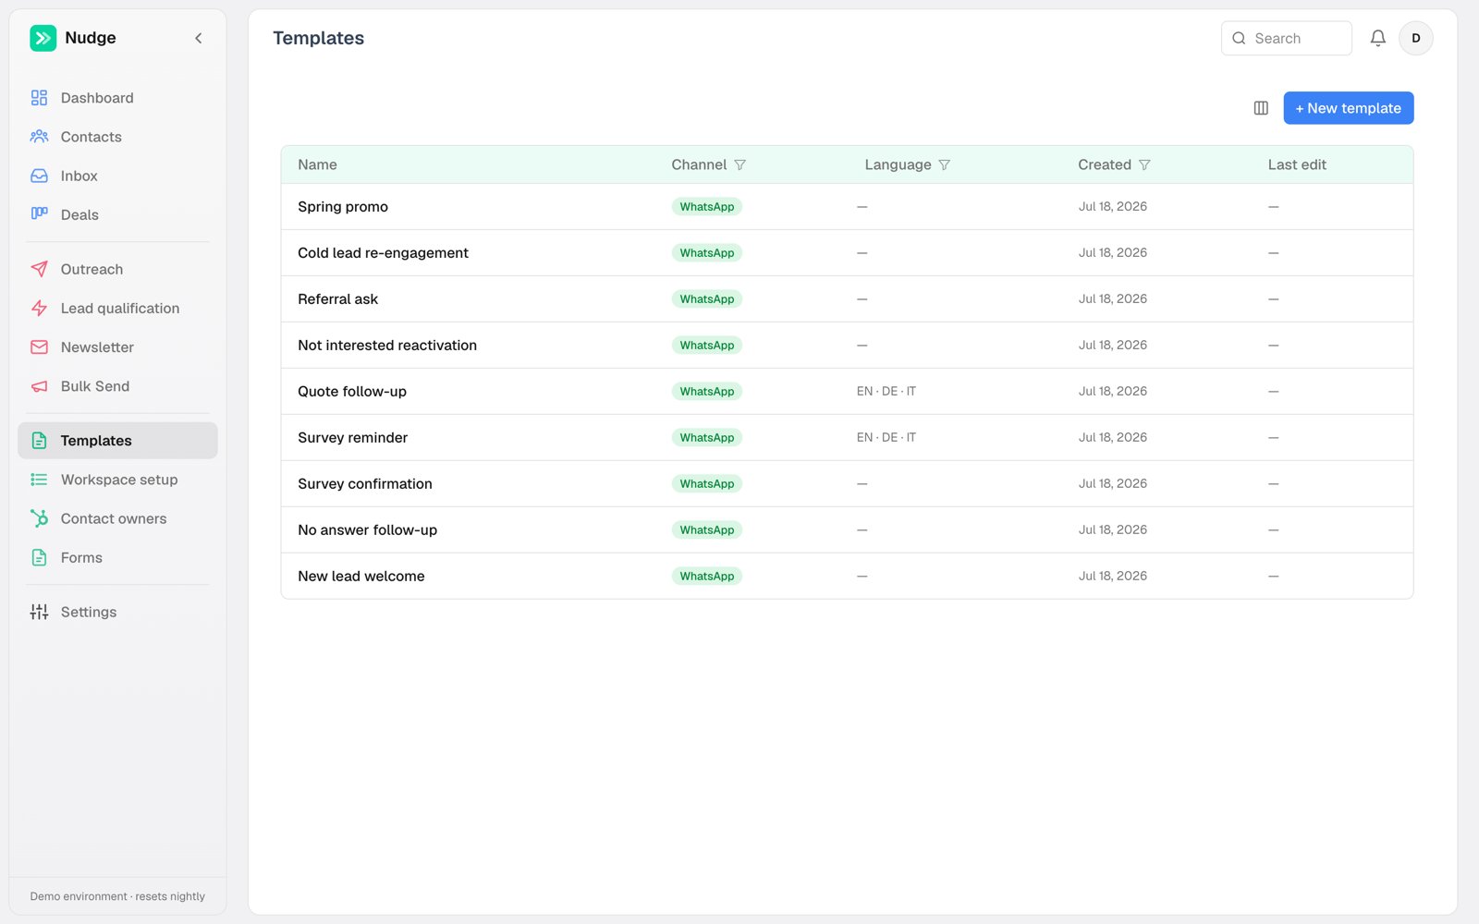Click WhatsApp badge in New lead welcome row
The image size is (1479, 924).
click(x=706, y=577)
